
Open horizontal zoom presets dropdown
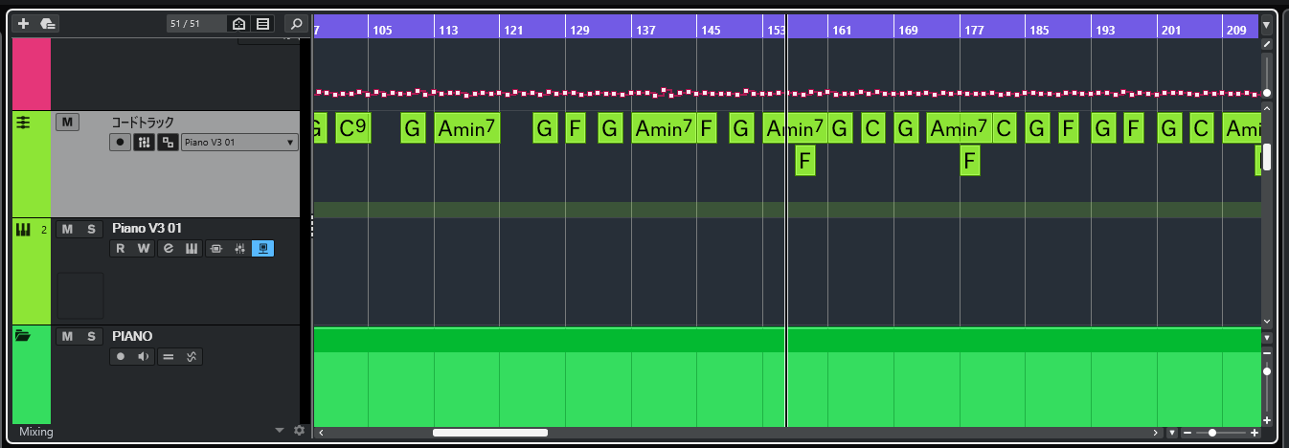click(x=1172, y=433)
